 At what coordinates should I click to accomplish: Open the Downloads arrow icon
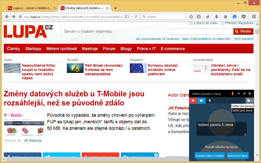(216, 17)
